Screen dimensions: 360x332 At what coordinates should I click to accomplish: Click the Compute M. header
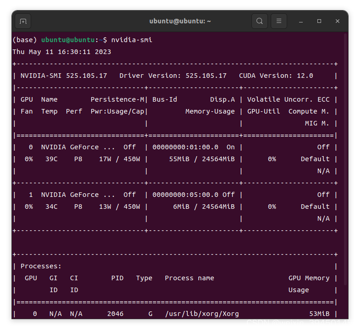coord(309,112)
